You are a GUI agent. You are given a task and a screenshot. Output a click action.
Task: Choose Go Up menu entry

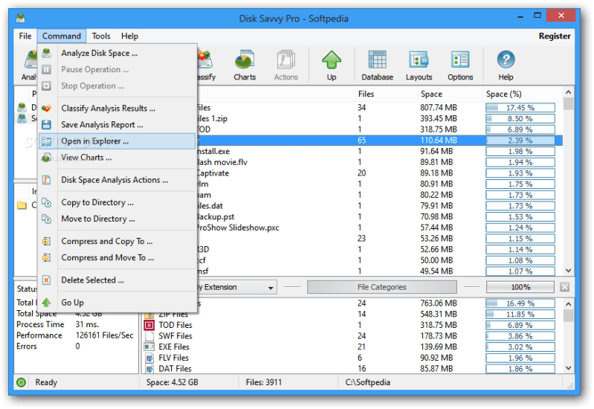click(117, 303)
